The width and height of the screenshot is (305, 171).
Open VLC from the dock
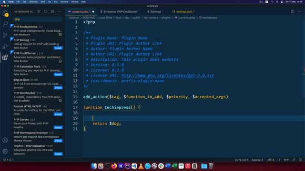pyautogui.click(x=141, y=166)
